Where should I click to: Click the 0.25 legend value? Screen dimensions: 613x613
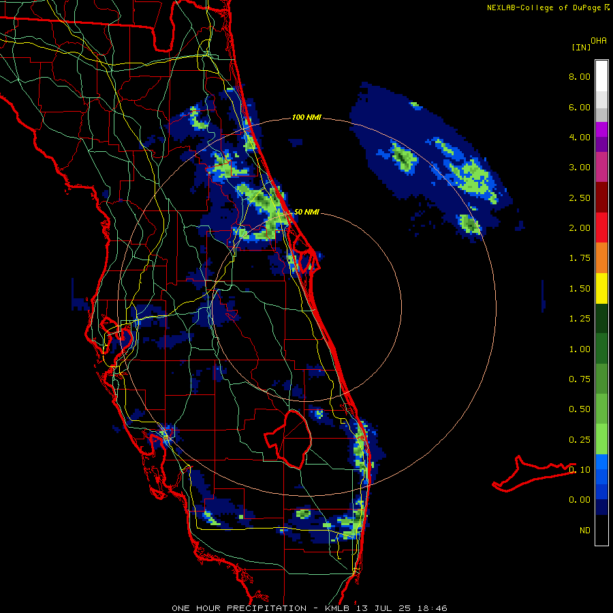coord(580,440)
